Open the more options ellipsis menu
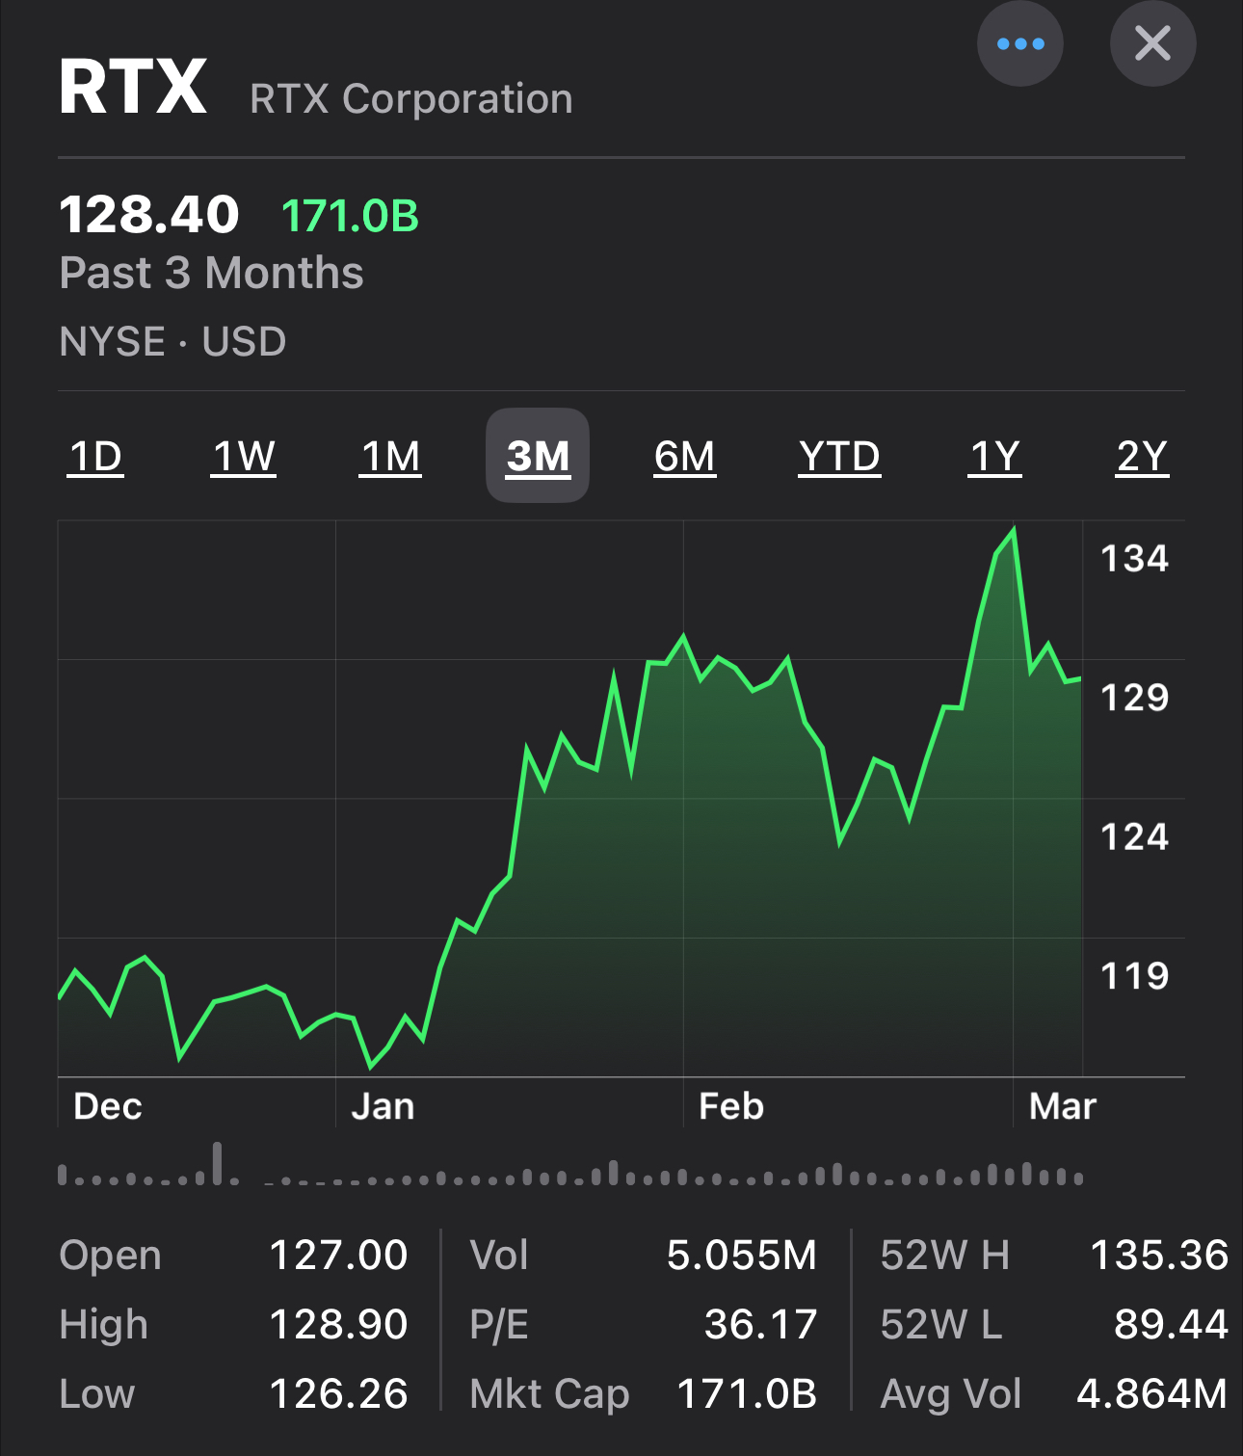Screen dimensions: 1243x1456 coord(1019,44)
